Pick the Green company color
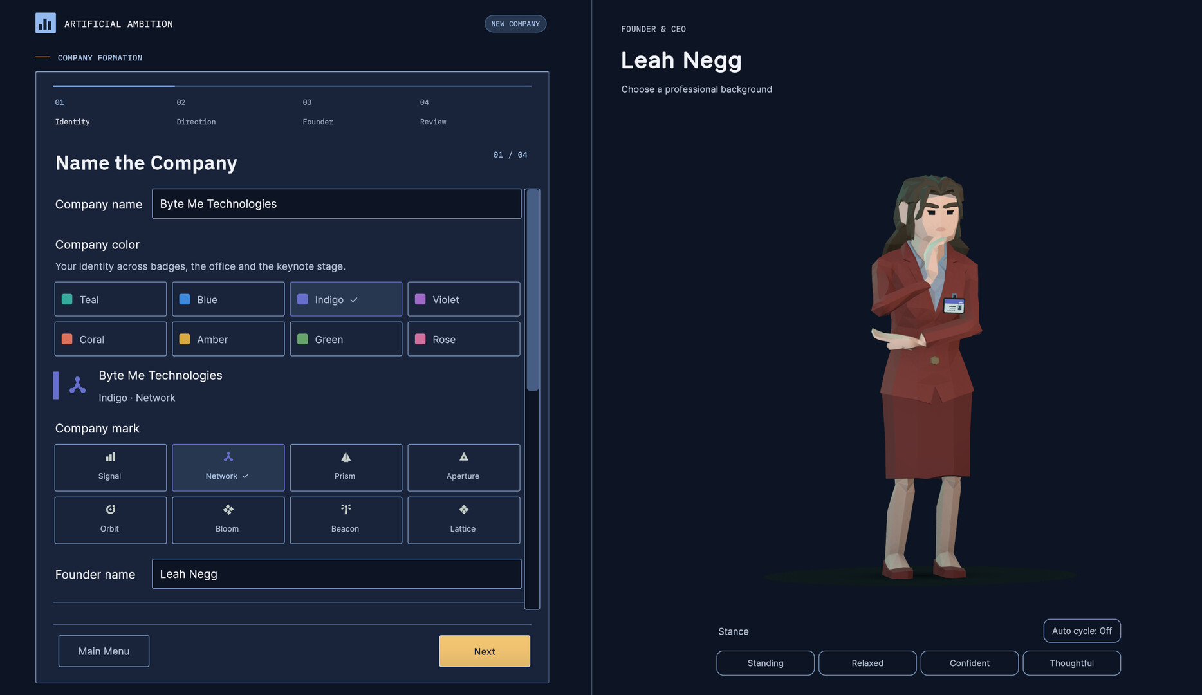 (346, 339)
